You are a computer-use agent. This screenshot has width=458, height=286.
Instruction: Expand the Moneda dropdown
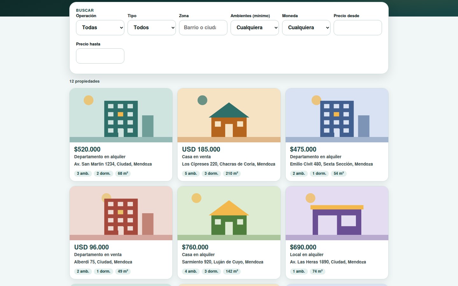click(306, 28)
